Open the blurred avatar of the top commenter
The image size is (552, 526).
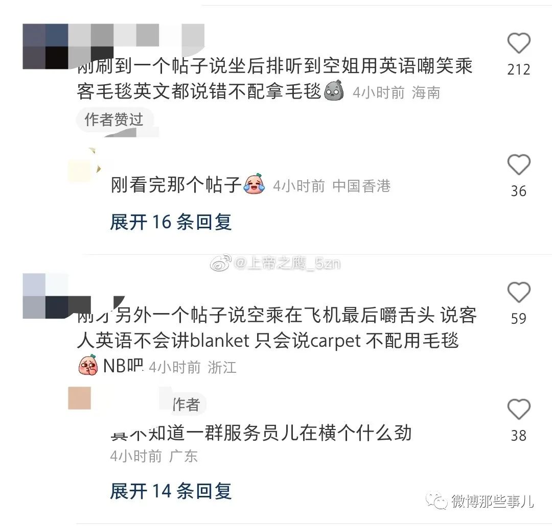[x=45, y=46]
